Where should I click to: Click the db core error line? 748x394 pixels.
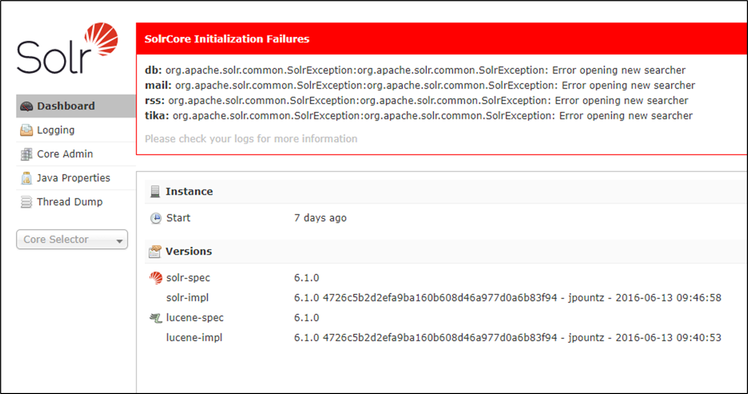[415, 70]
